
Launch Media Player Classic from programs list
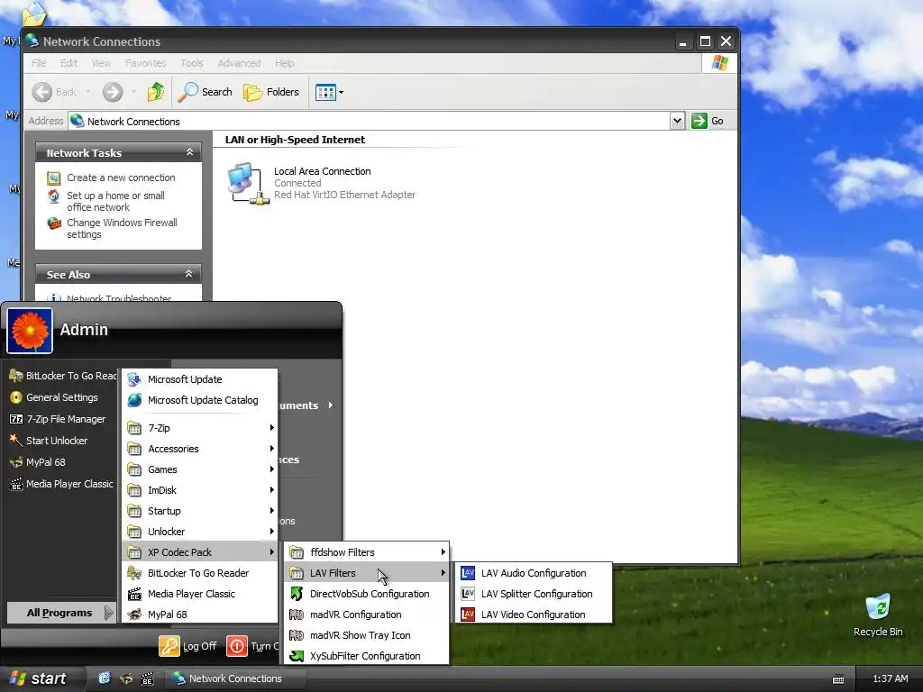click(199, 594)
